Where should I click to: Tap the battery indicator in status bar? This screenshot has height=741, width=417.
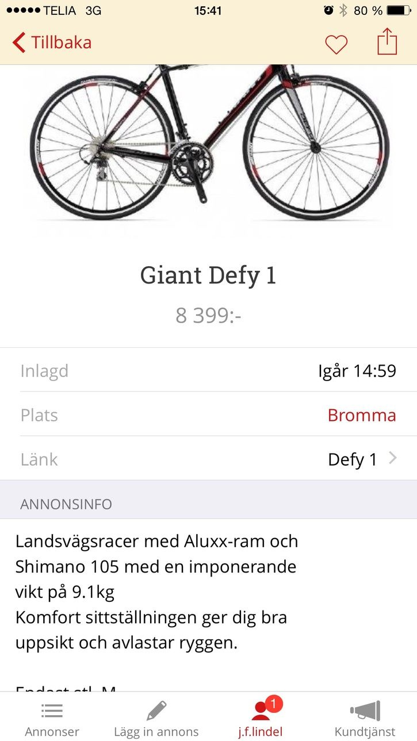[399, 10]
